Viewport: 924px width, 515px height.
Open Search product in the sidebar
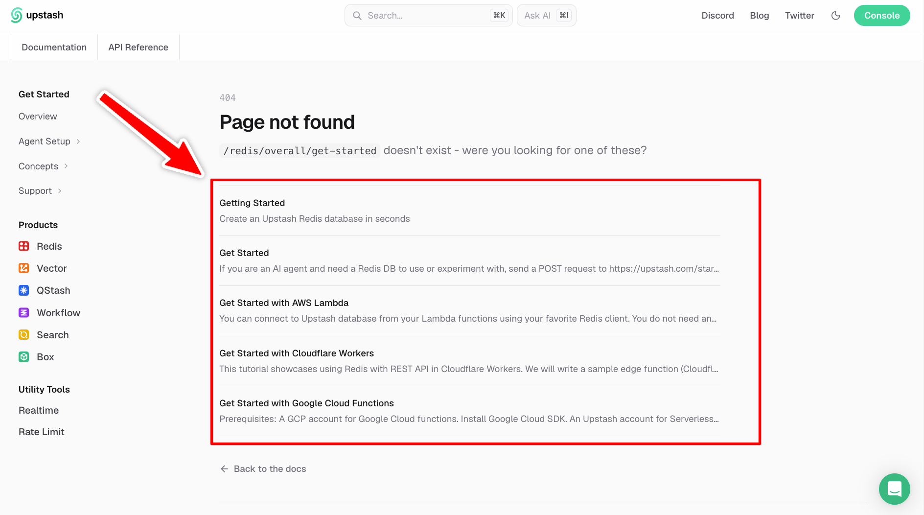pos(53,335)
